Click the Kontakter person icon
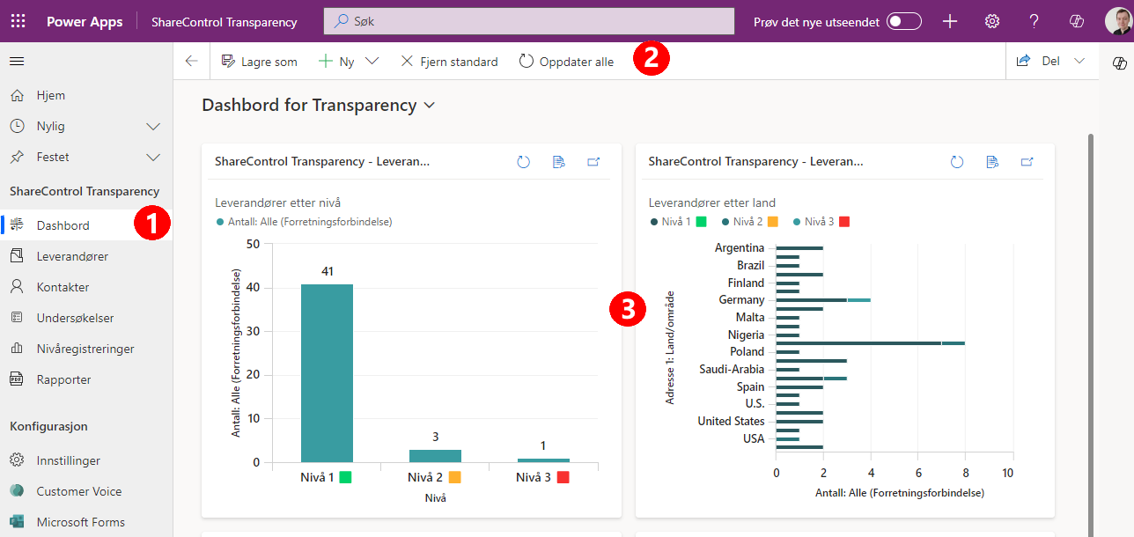This screenshot has width=1134, height=537. pos(17,287)
